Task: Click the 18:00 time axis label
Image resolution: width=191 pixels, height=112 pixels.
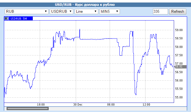Action: (x=41, y=105)
